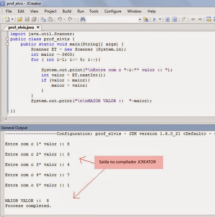Close the prof_elvis.java tab
This screenshot has width=215, height=217.
point(38,27)
